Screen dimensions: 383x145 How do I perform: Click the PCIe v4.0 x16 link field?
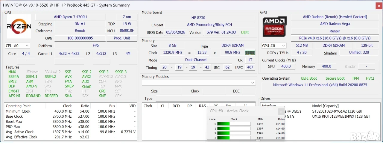[x=335, y=38]
